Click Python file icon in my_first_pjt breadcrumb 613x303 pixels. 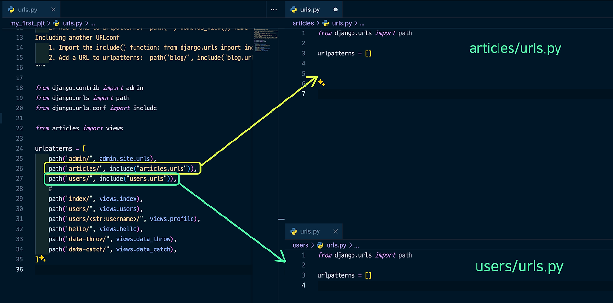coord(57,23)
